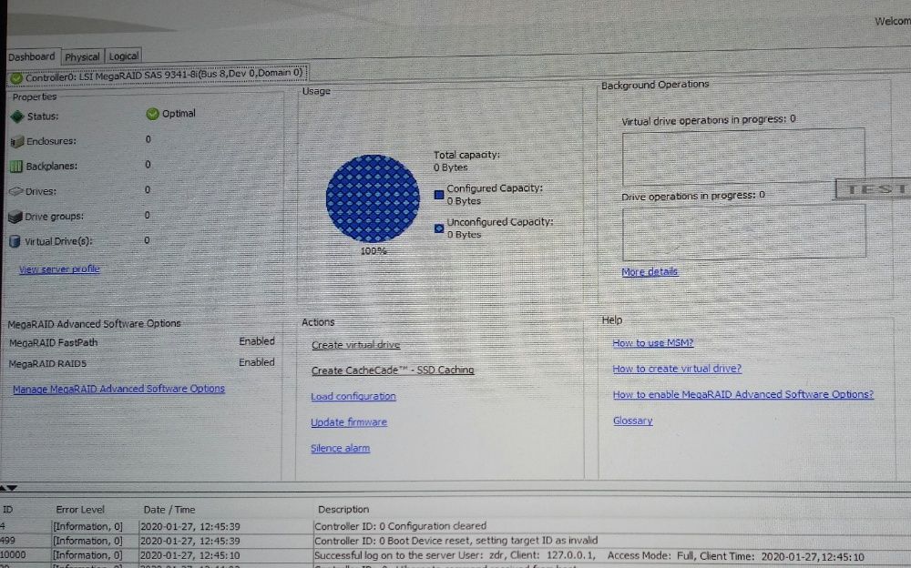Click Create CacheCade SSD Caching action
This screenshot has height=568, width=911.
(x=393, y=370)
